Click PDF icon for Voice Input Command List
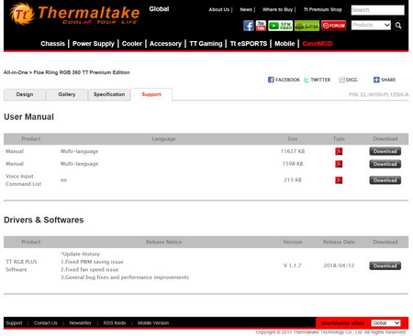Image resolution: width=413 pixels, height=336 pixels. 339,180
